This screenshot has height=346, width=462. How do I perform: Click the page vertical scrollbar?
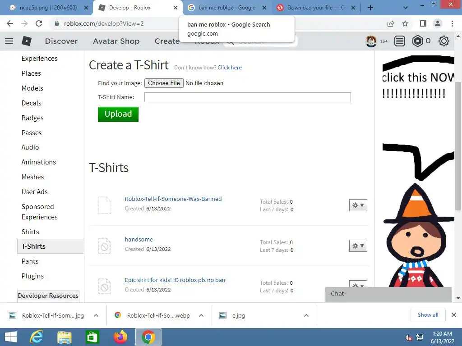coord(458,146)
